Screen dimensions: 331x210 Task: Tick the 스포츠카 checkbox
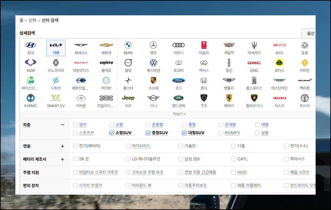tap(75, 133)
